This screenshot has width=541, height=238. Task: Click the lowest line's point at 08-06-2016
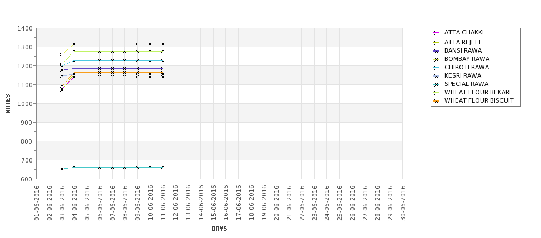click(125, 168)
